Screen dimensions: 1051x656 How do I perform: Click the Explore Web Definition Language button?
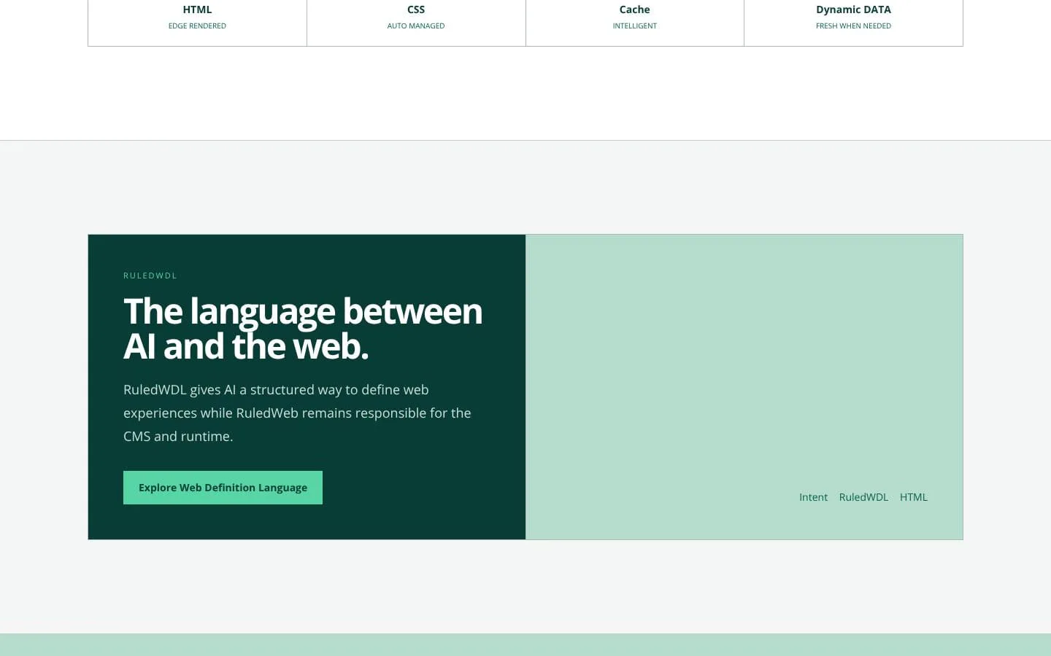click(223, 488)
